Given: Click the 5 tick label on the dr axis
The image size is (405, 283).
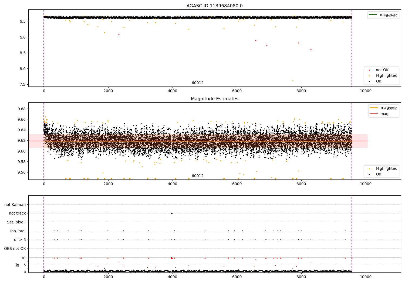Looking at the screenshot, I should [25, 265].
